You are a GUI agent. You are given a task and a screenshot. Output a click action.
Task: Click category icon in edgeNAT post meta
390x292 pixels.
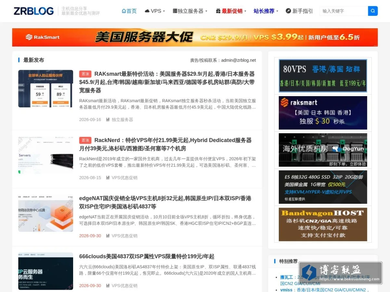[x=108, y=236]
